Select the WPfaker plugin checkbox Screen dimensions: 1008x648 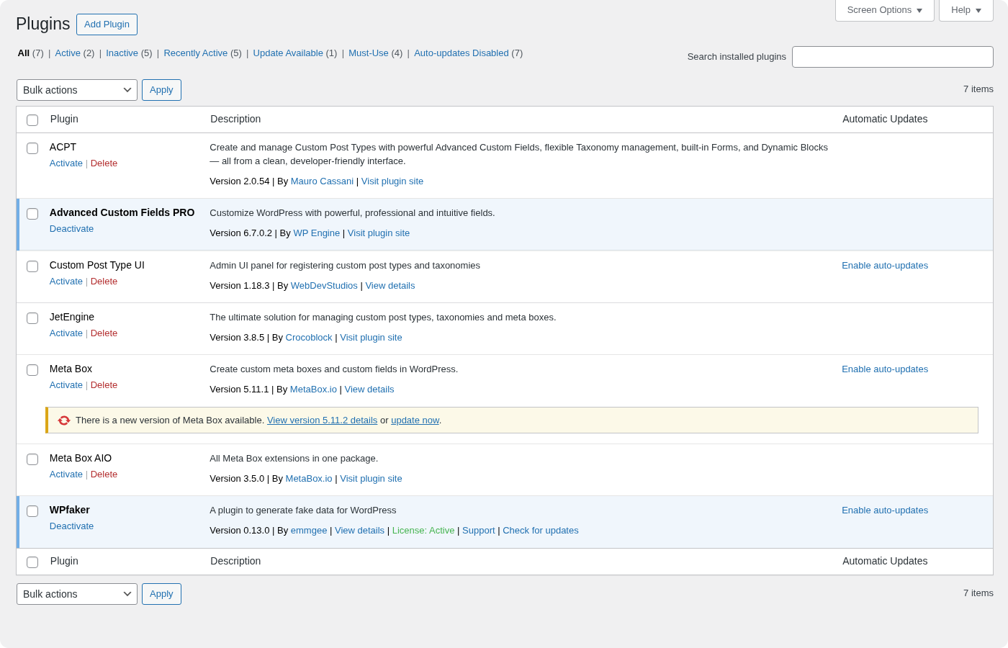32,510
